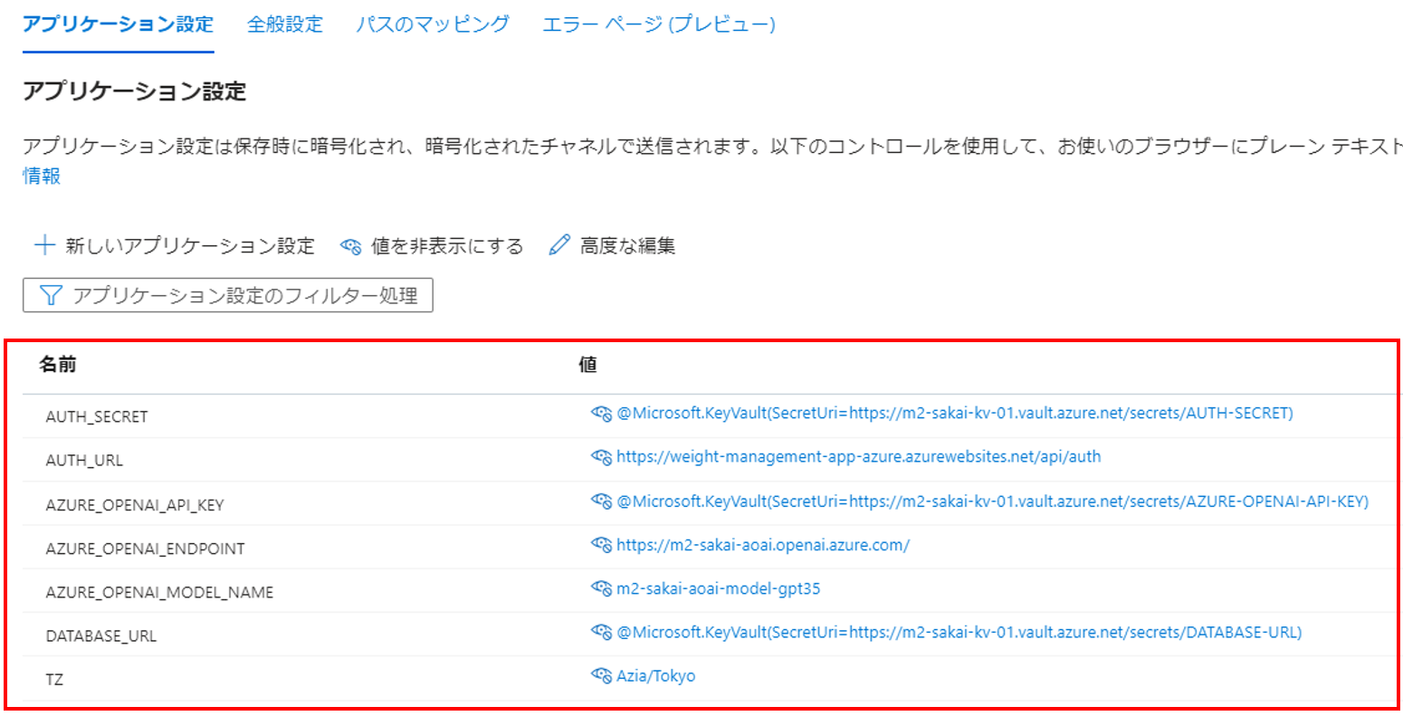Click 値を非表示にする button
This screenshot has width=1403, height=716.
pos(432,246)
